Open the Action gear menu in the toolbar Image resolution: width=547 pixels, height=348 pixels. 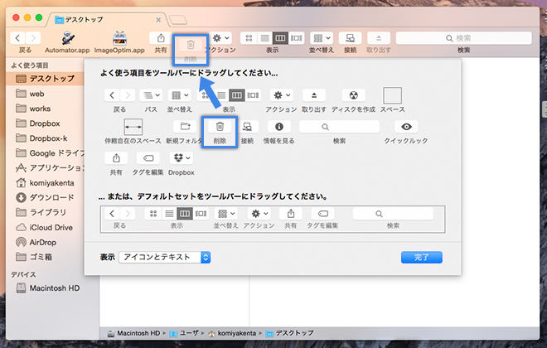(220, 38)
